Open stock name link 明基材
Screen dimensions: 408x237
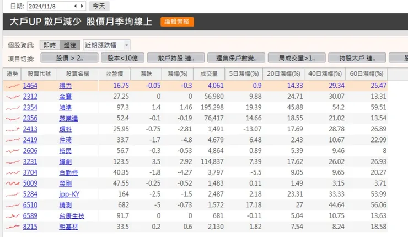68,227
